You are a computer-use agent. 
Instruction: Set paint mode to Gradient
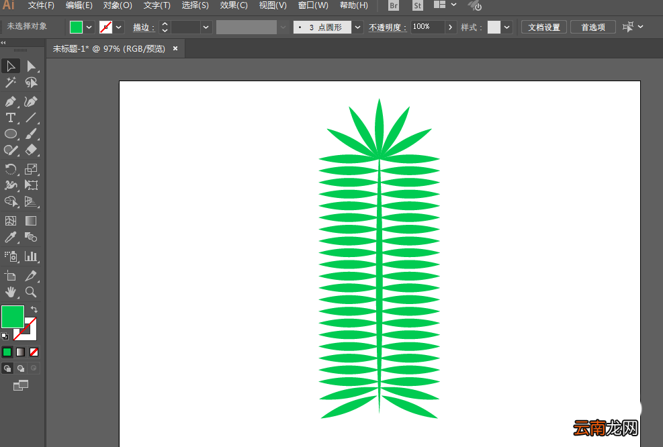coord(20,352)
